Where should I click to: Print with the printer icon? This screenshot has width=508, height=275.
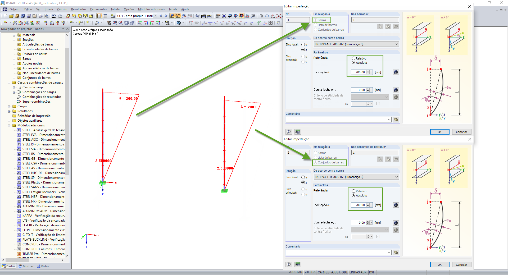40,16
